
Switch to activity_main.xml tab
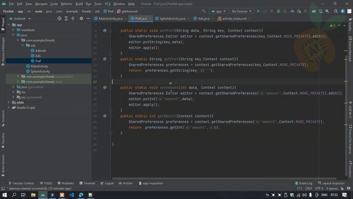click(x=234, y=18)
